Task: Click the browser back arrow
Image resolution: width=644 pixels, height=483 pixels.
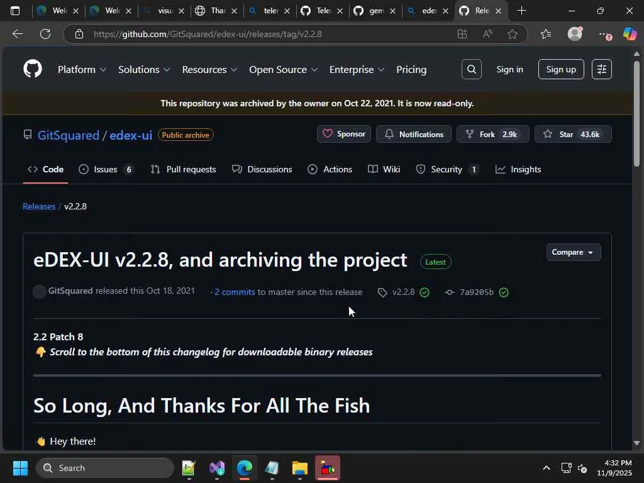Action: (x=18, y=34)
